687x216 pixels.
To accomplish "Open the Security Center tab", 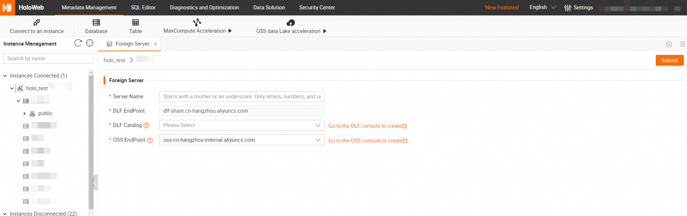I will pyautogui.click(x=317, y=8).
